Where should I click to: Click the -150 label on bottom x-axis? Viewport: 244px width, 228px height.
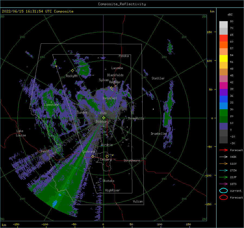(16, 224)
